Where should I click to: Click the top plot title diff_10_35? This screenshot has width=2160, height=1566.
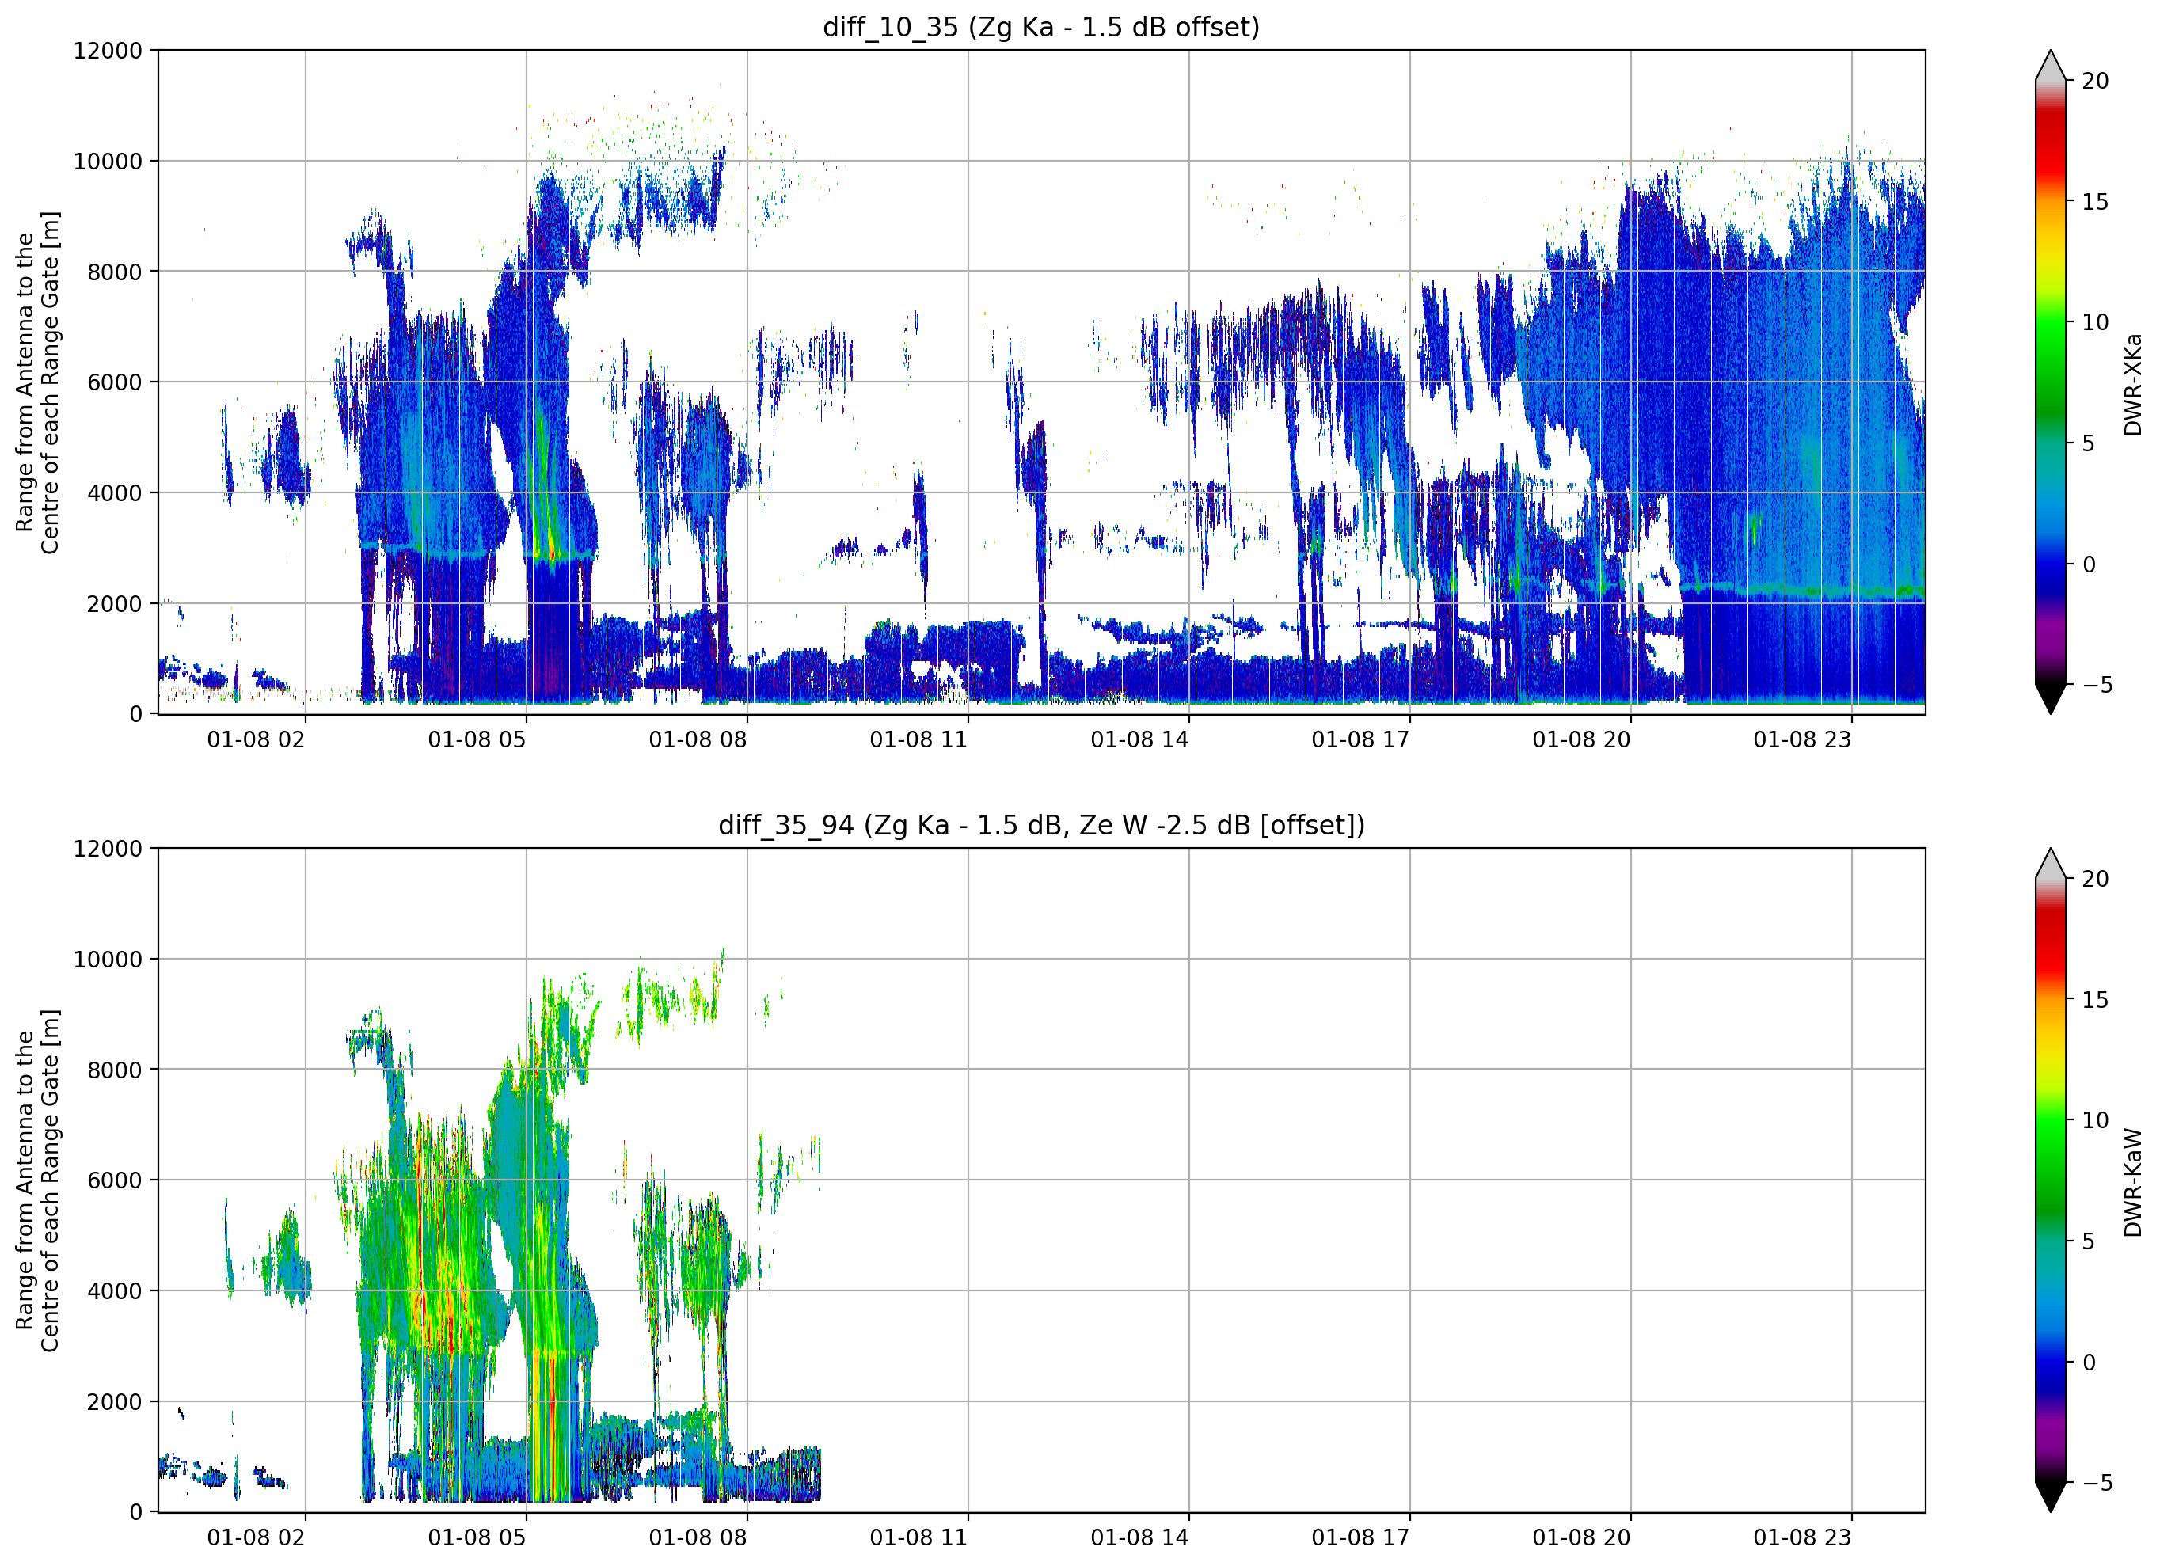click(1041, 27)
